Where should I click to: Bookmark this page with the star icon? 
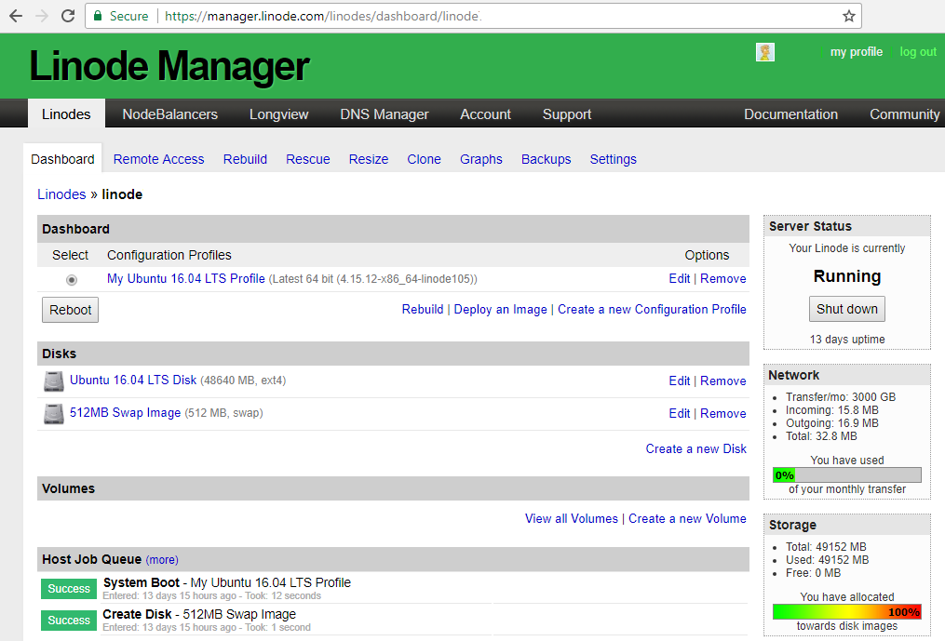(x=848, y=16)
